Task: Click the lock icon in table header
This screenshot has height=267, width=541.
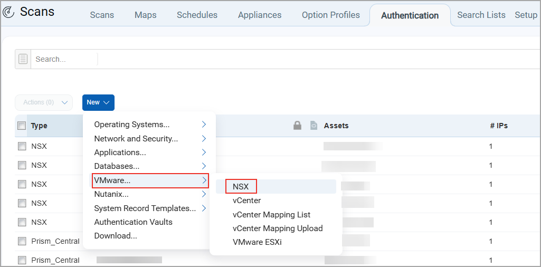Action: pyautogui.click(x=297, y=125)
